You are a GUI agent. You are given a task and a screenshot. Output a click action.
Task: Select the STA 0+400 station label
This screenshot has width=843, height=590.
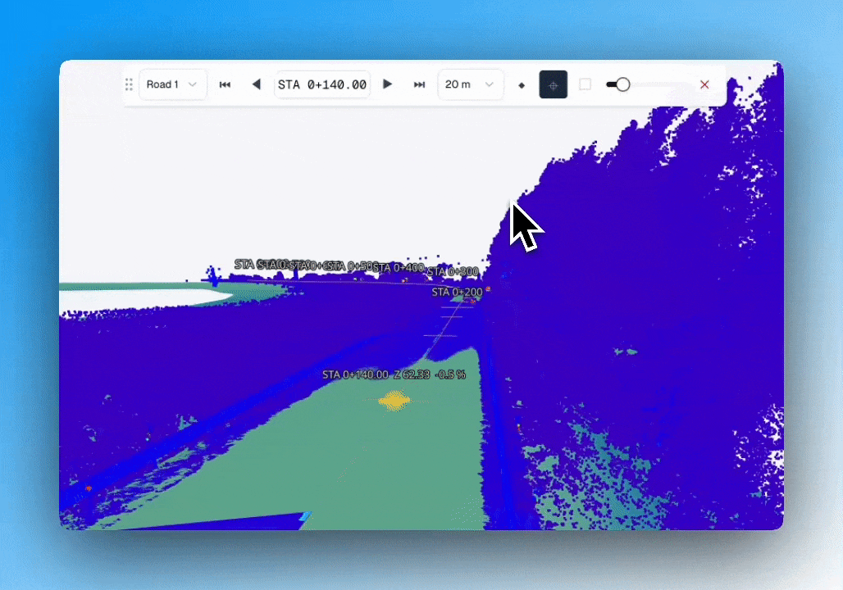point(399,268)
